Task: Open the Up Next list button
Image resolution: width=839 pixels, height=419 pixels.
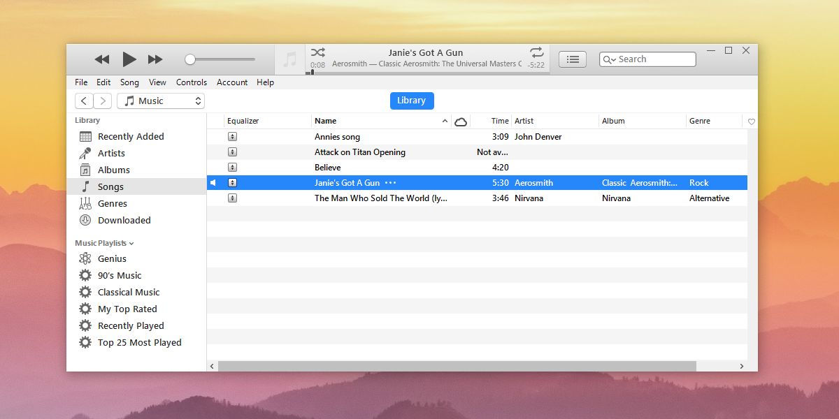Action: pos(573,59)
